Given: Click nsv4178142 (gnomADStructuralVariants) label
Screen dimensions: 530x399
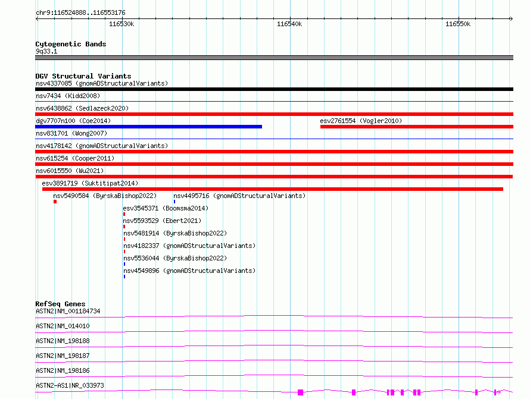Looking at the screenshot, I should click(102, 146).
